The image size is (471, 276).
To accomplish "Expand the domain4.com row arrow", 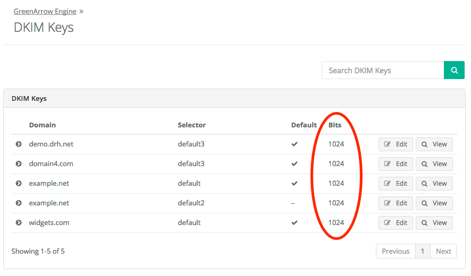I will pyautogui.click(x=19, y=164).
